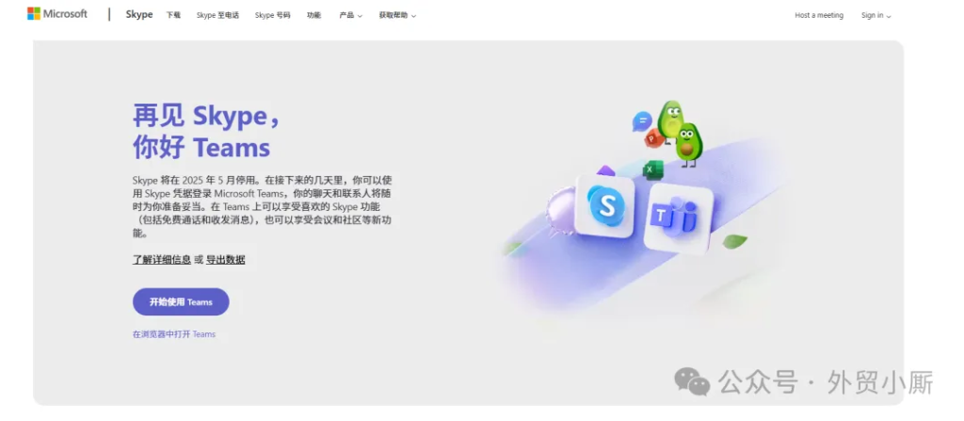Open 在浏览器中打开 Teams link

174,334
